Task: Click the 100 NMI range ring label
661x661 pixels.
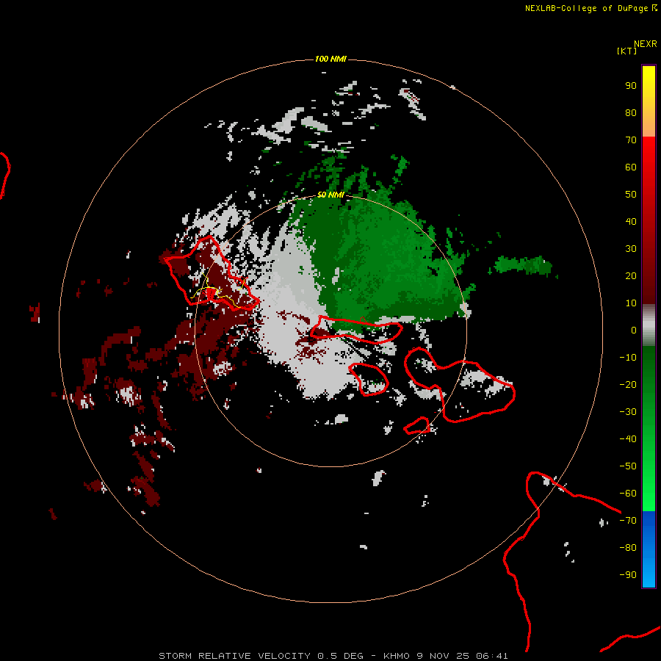Action: [330, 59]
